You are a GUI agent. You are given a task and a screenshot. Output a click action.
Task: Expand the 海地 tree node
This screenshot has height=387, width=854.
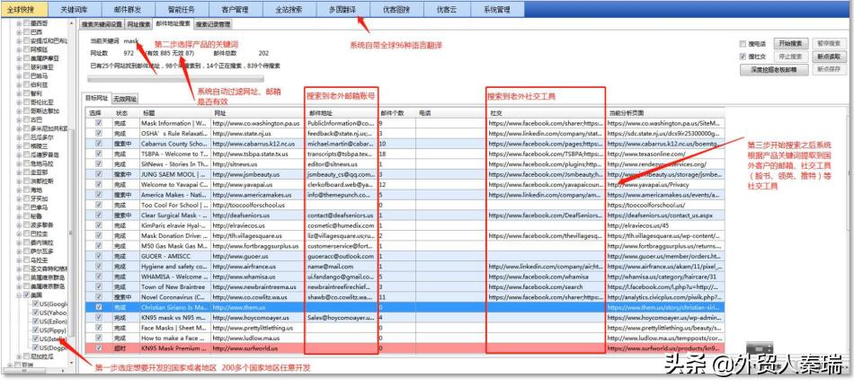pos(19,190)
